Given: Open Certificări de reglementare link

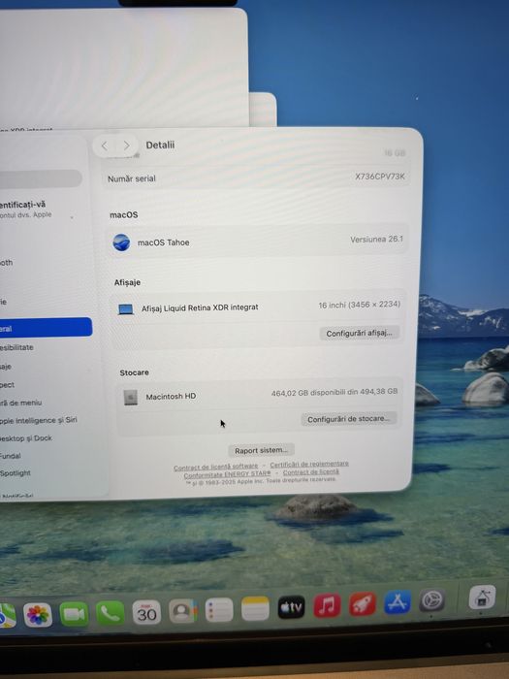Looking at the screenshot, I should coord(309,465).
